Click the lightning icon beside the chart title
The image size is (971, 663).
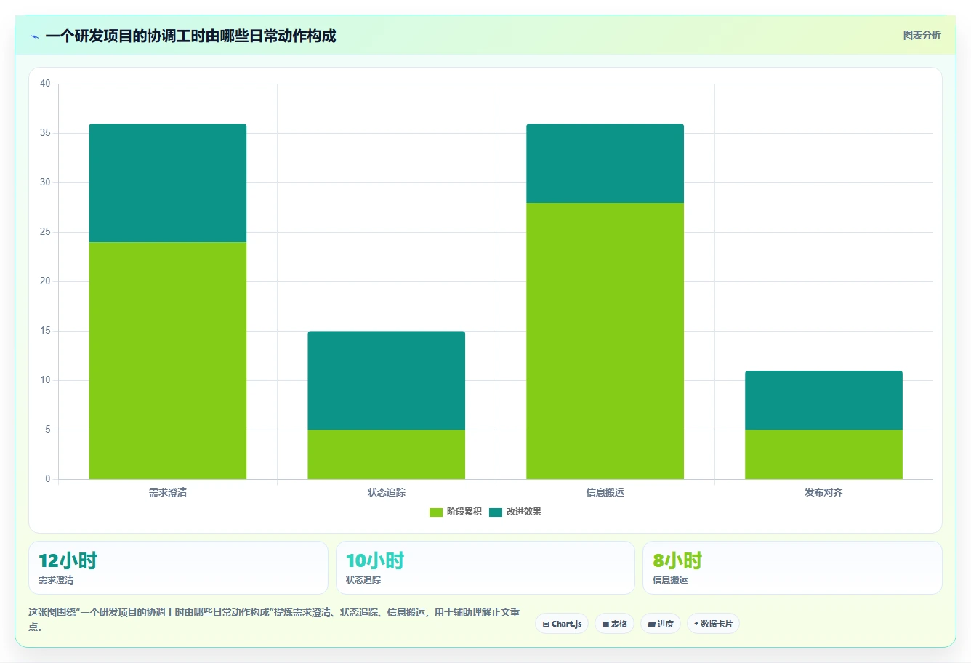tap(34, 36)
